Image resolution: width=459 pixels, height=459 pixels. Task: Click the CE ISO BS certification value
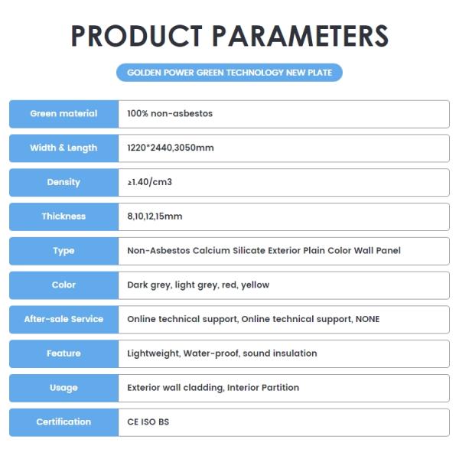(148, 422)
